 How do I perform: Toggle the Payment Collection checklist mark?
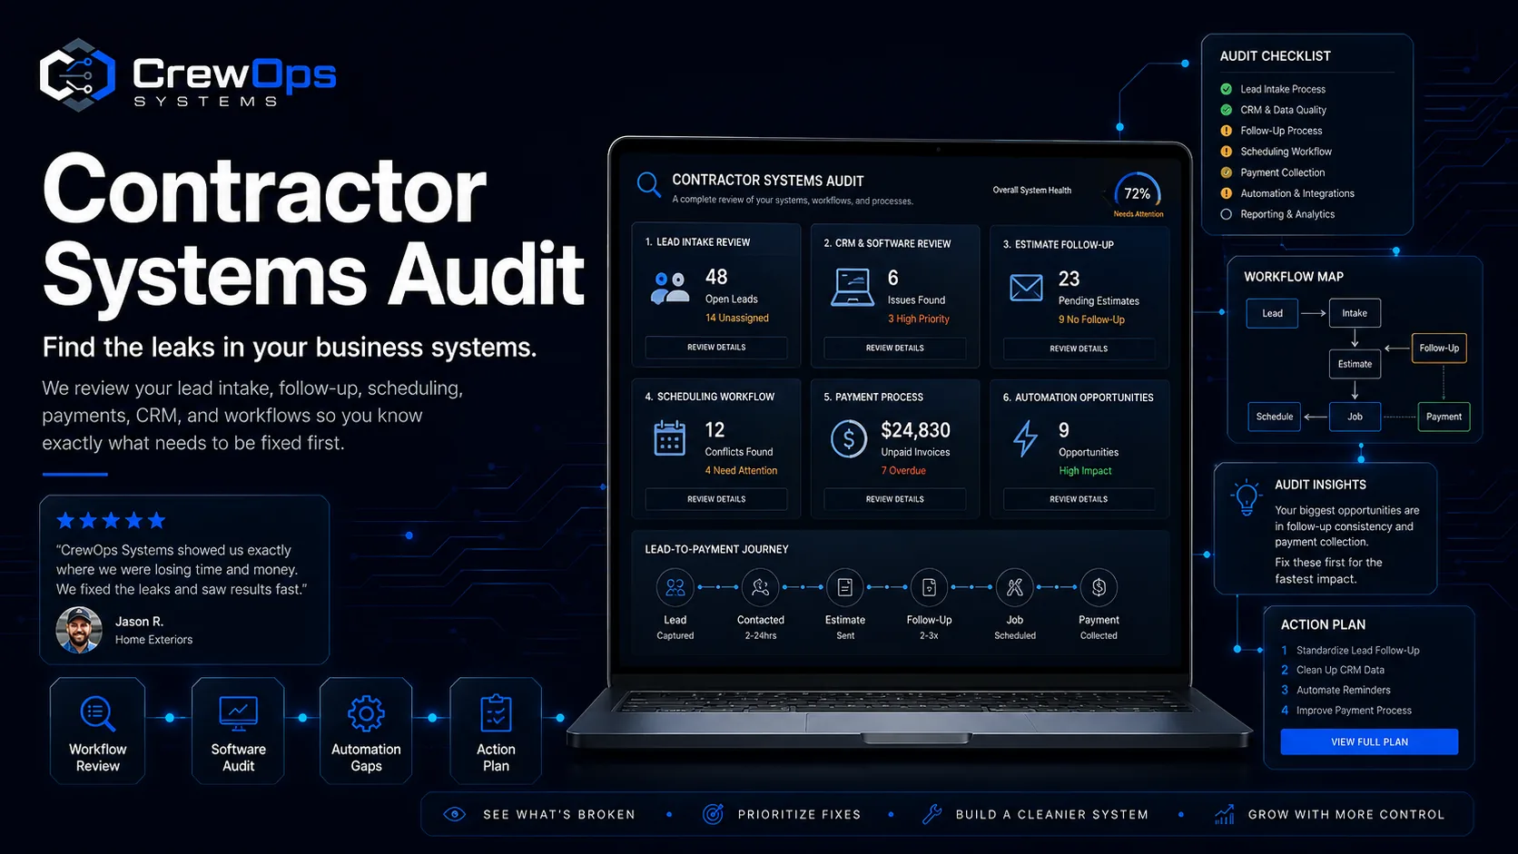pos(1226,172)
